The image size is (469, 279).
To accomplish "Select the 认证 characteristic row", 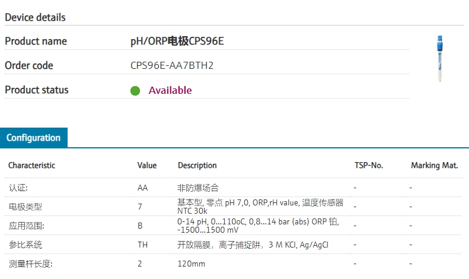I will (234, 188).
